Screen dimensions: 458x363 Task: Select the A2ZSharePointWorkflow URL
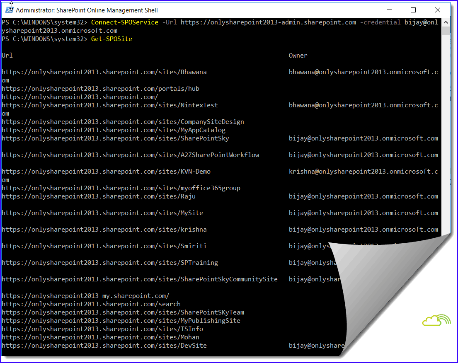129,155
